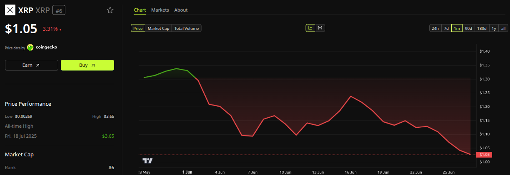Image resolution: width=510 pixels, height=175 pixels.
Task: Set chart range to 24h
Action: tap(435, 28)
